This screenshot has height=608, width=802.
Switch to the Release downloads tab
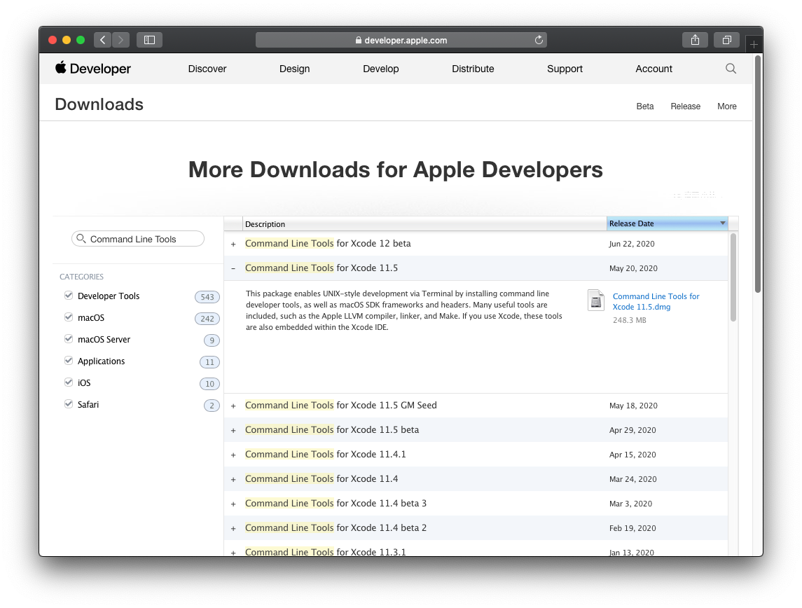(x=686, y=106)
